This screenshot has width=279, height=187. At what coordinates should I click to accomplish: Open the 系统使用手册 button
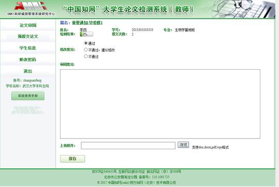tap(28, 96)
